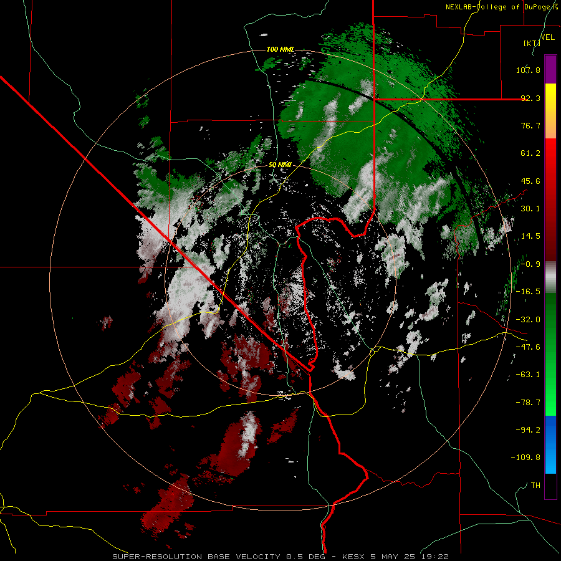The width and height of the screenshot is (561, 561).
Task: Click the TH legend label
Action: point(535,486)
